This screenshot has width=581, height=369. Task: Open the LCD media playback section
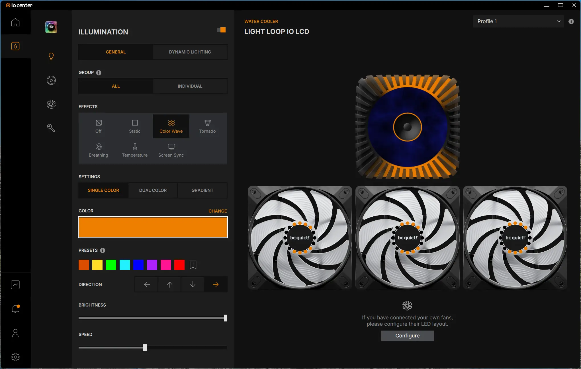tap(51, 80)
